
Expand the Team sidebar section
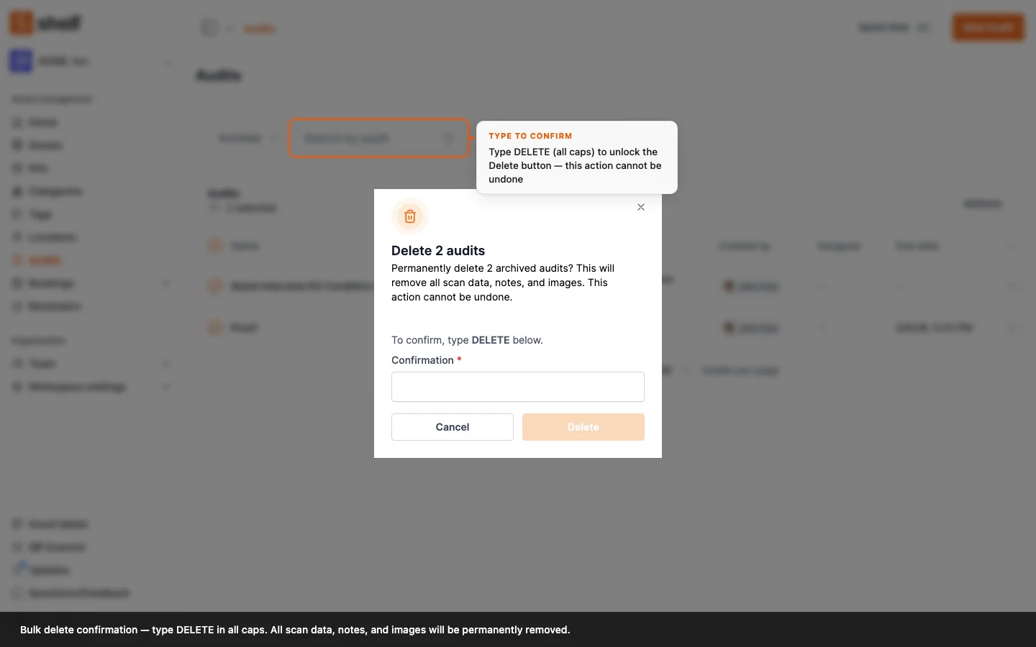(166, 364)
